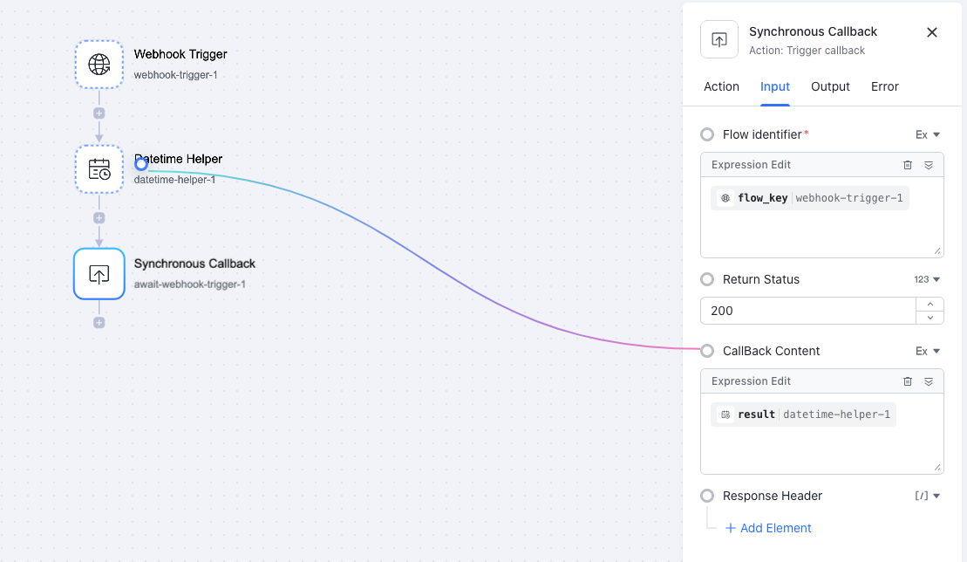Select the Return Status radio circle
The image size is (967, 562).
point(706,279)
